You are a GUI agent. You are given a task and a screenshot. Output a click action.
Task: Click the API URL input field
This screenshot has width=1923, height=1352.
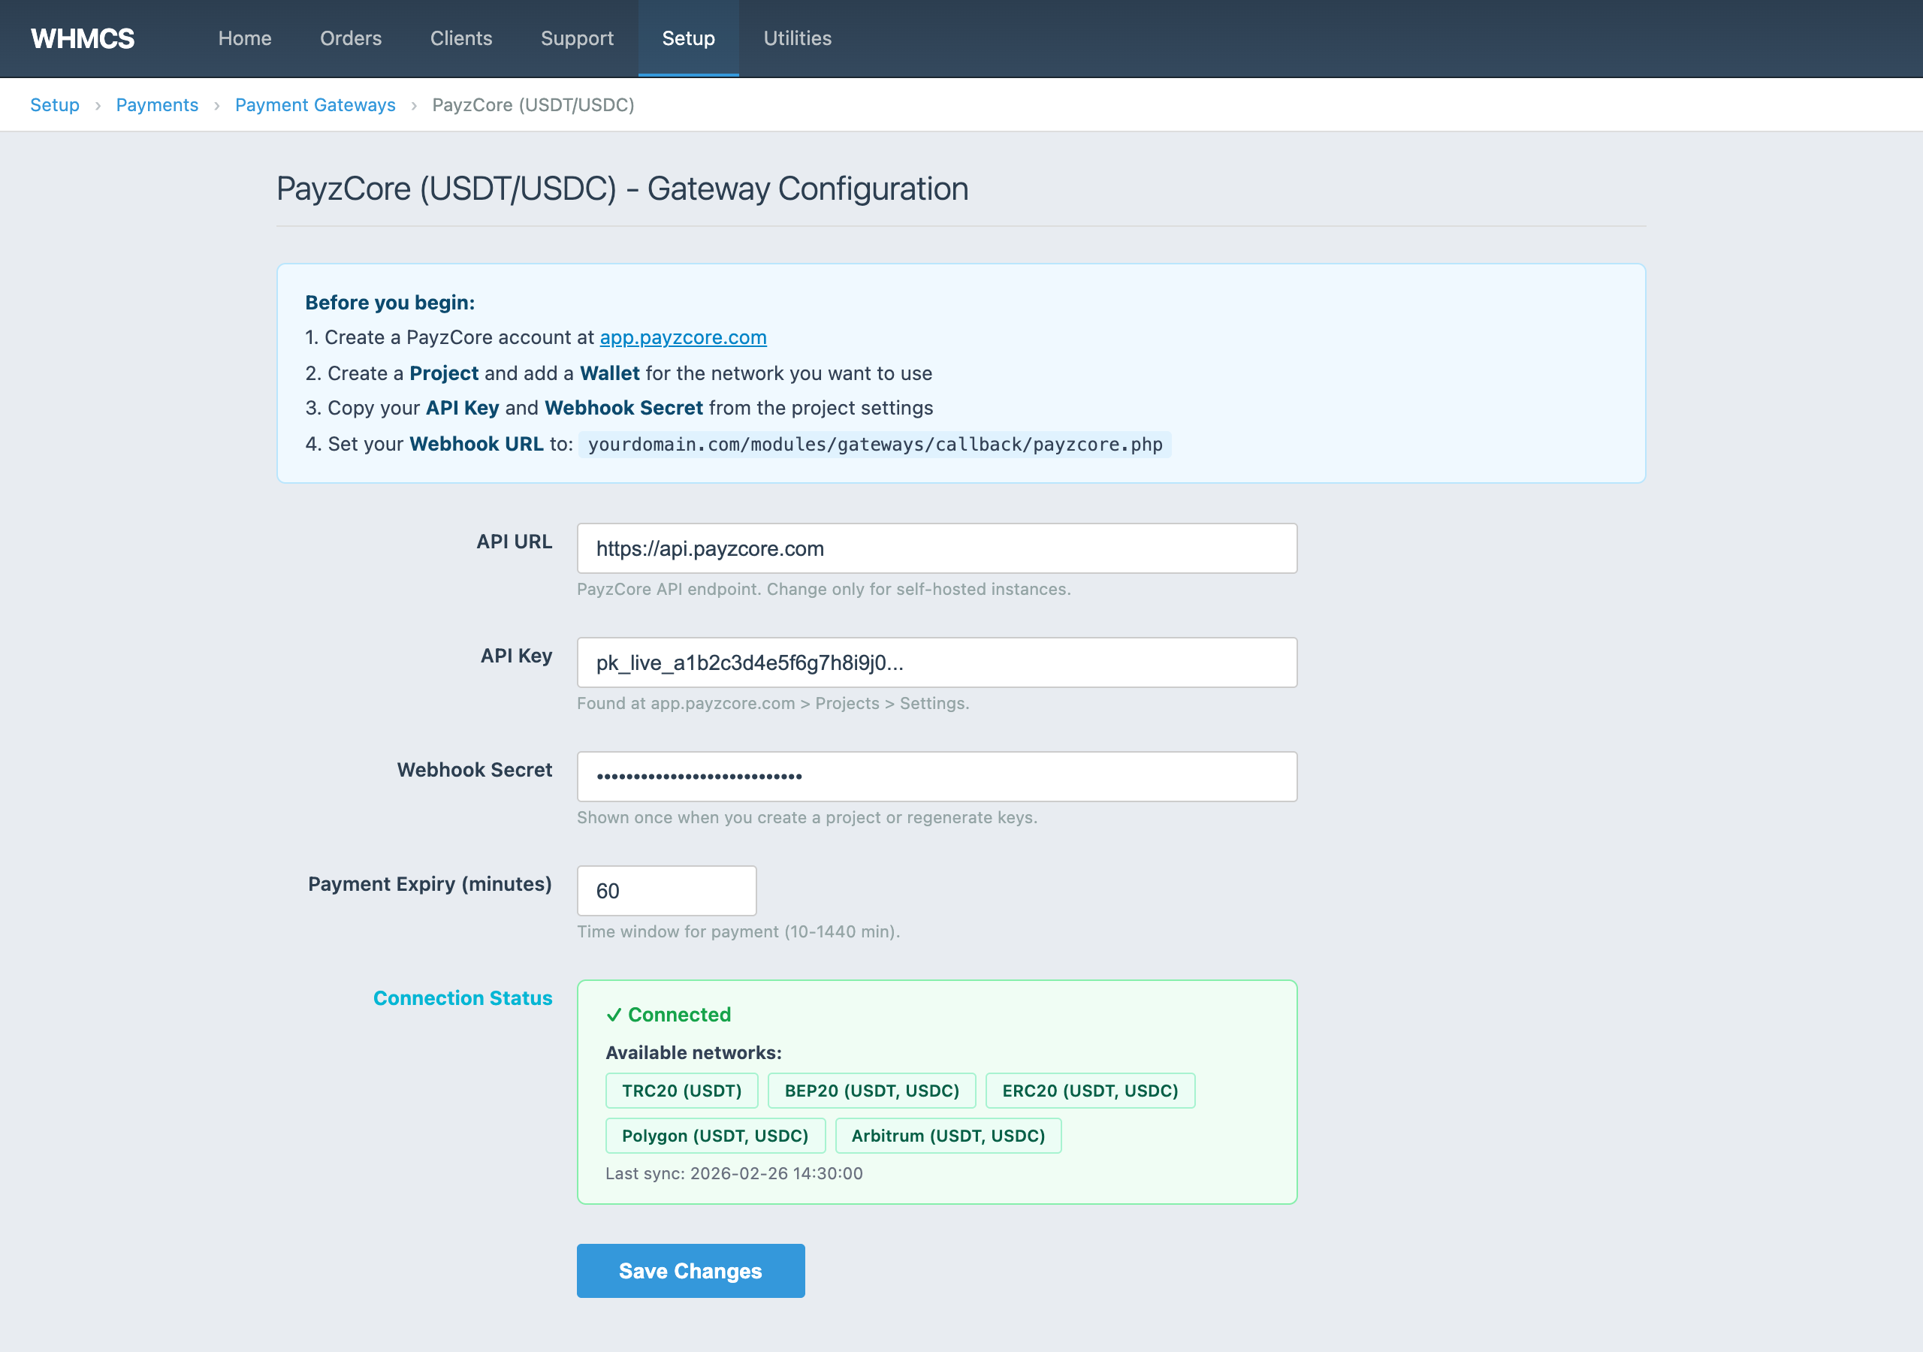pos(937,548)
